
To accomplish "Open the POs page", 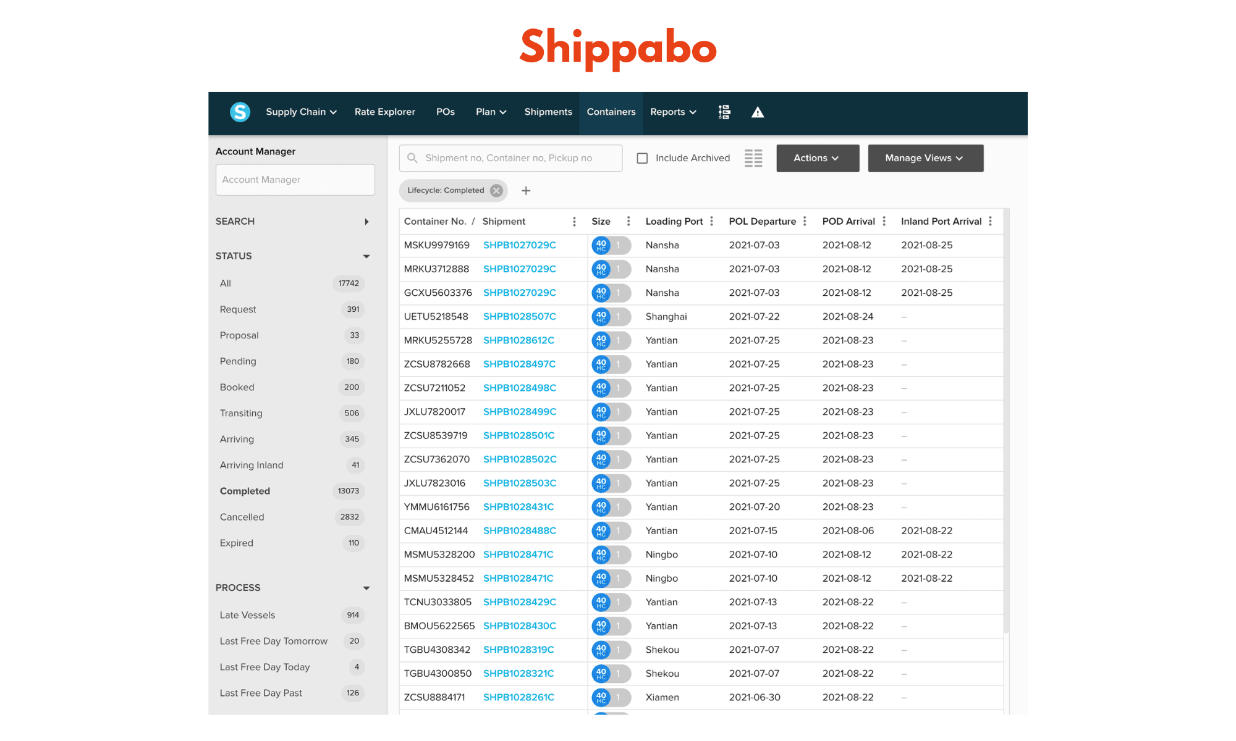I will 445,112.
